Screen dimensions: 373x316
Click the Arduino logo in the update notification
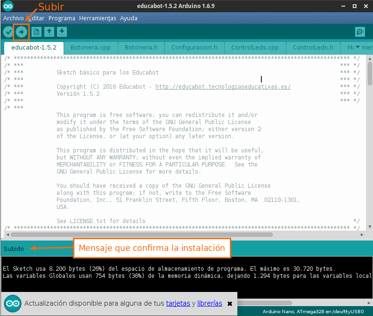coord(13,303)
